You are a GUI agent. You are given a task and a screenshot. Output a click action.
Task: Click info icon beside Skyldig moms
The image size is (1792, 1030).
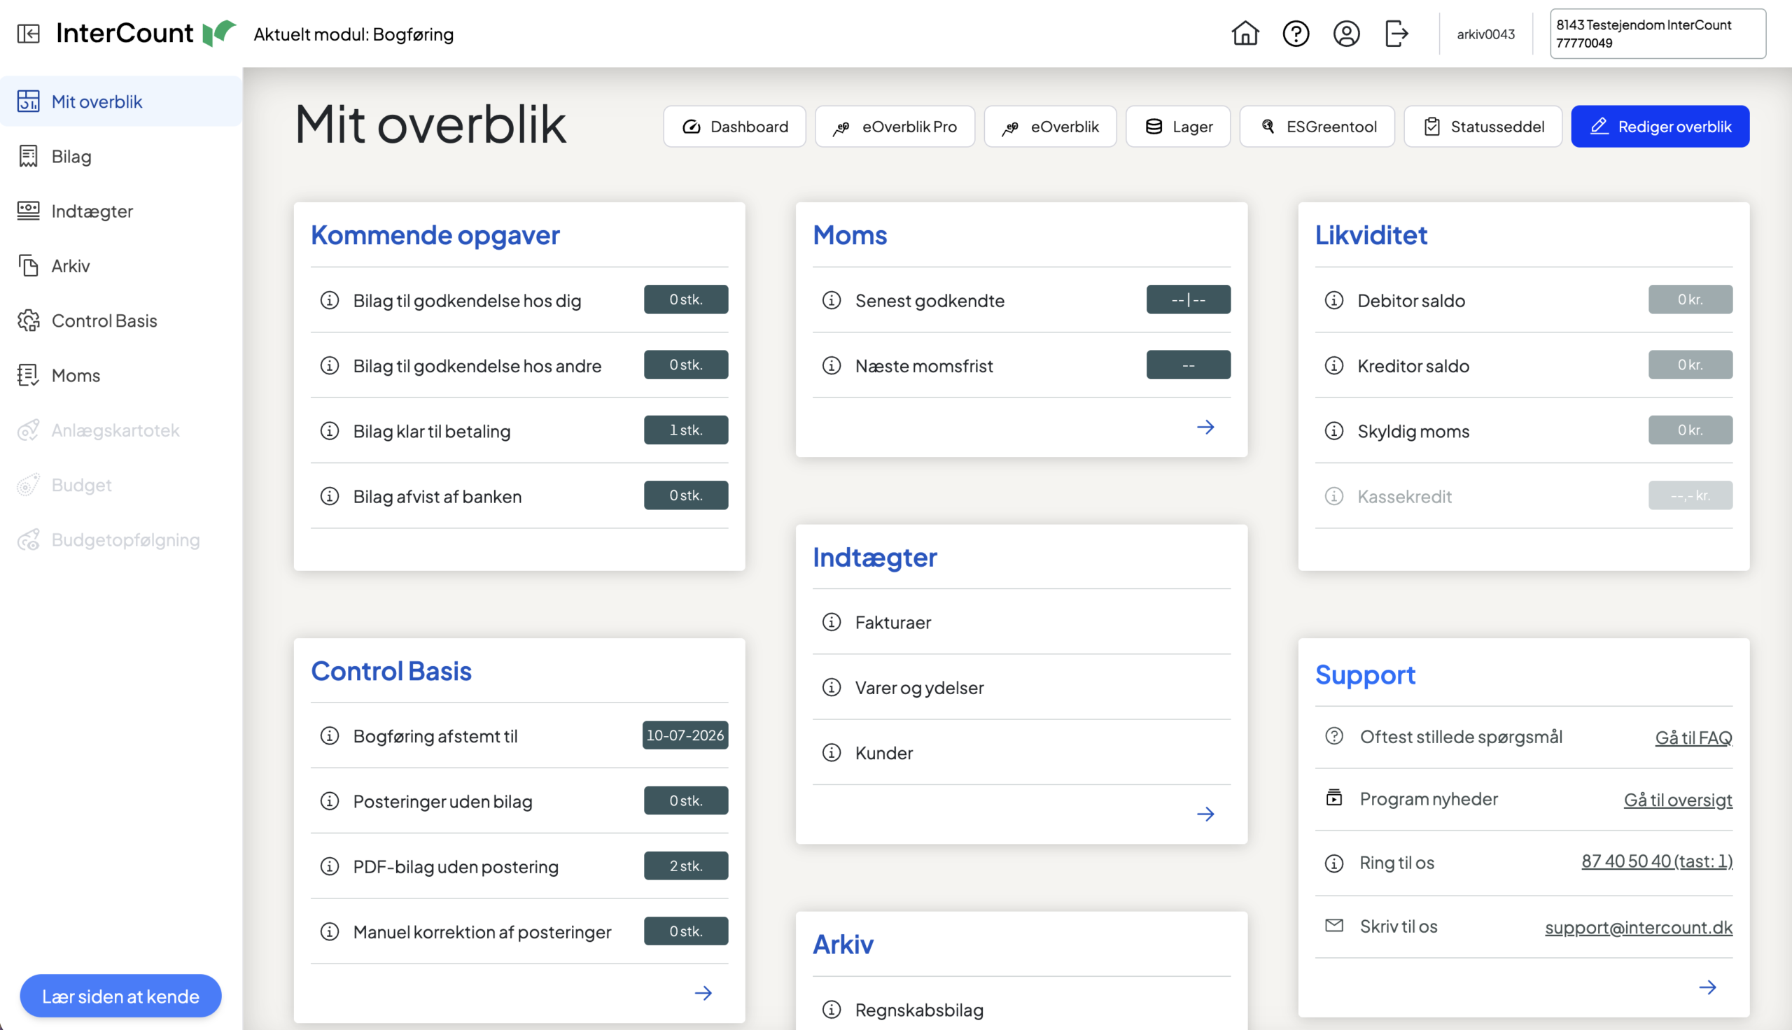(1334, 430)
